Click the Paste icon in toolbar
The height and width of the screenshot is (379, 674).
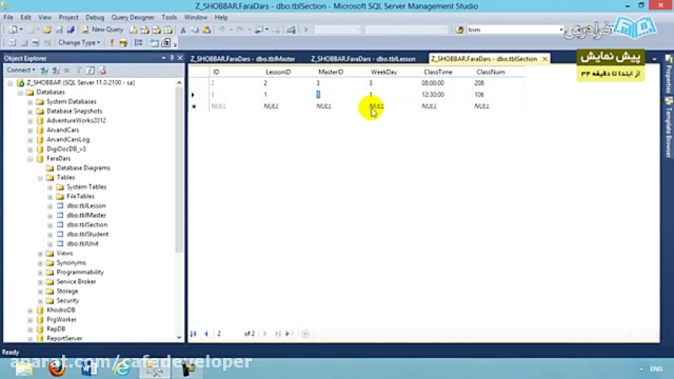pyautogui.click(x=207, y=30)
